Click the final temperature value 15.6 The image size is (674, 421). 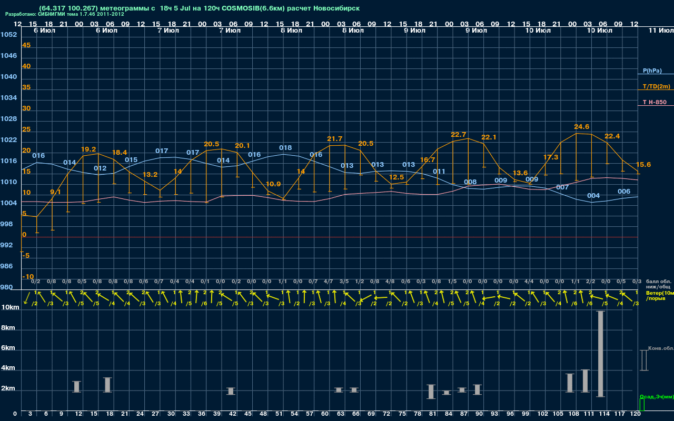pos(643,164)
